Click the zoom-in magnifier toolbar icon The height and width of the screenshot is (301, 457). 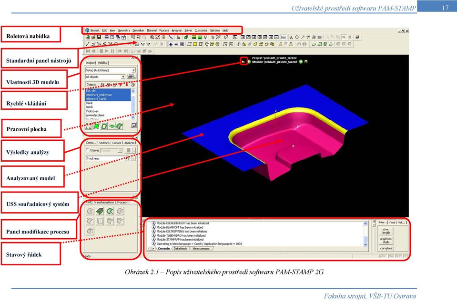(x=152, y=38)
